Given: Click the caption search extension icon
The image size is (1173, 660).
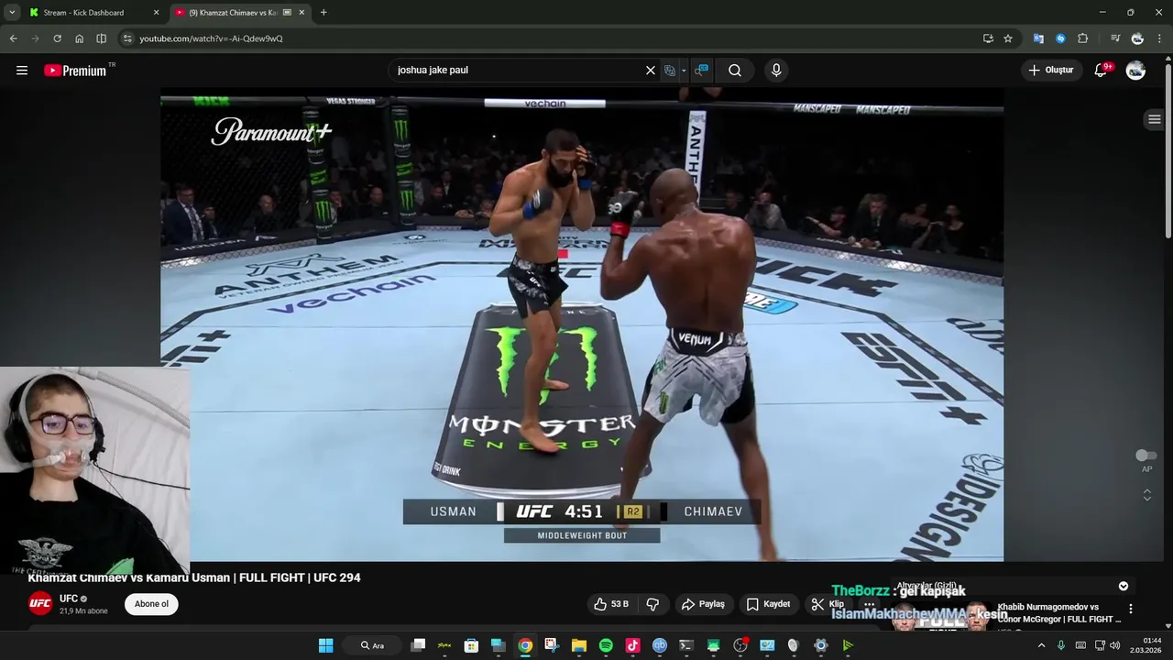Looking at the screenshot, I should (x=701, y=71).
